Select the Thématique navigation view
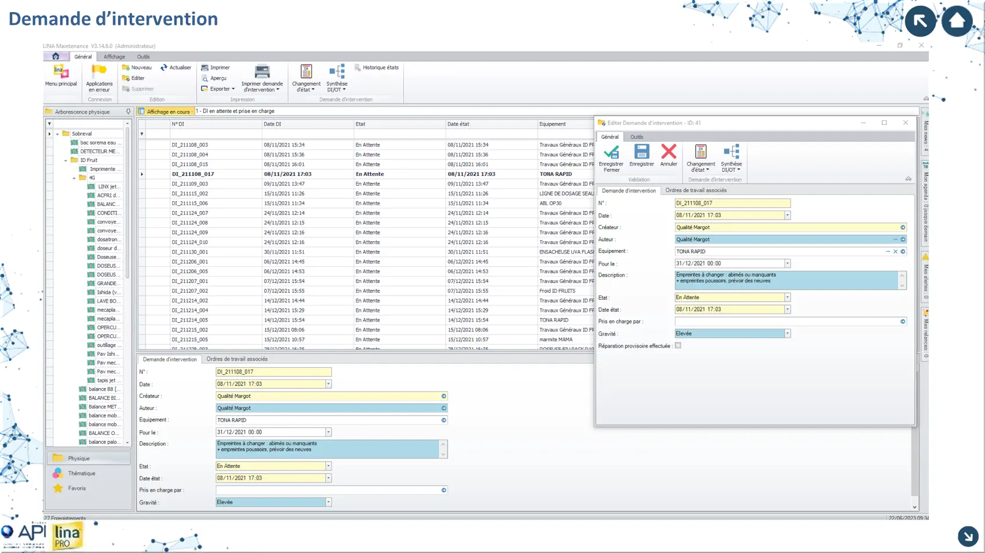This screenshot has height=553, width=985. 82,474
